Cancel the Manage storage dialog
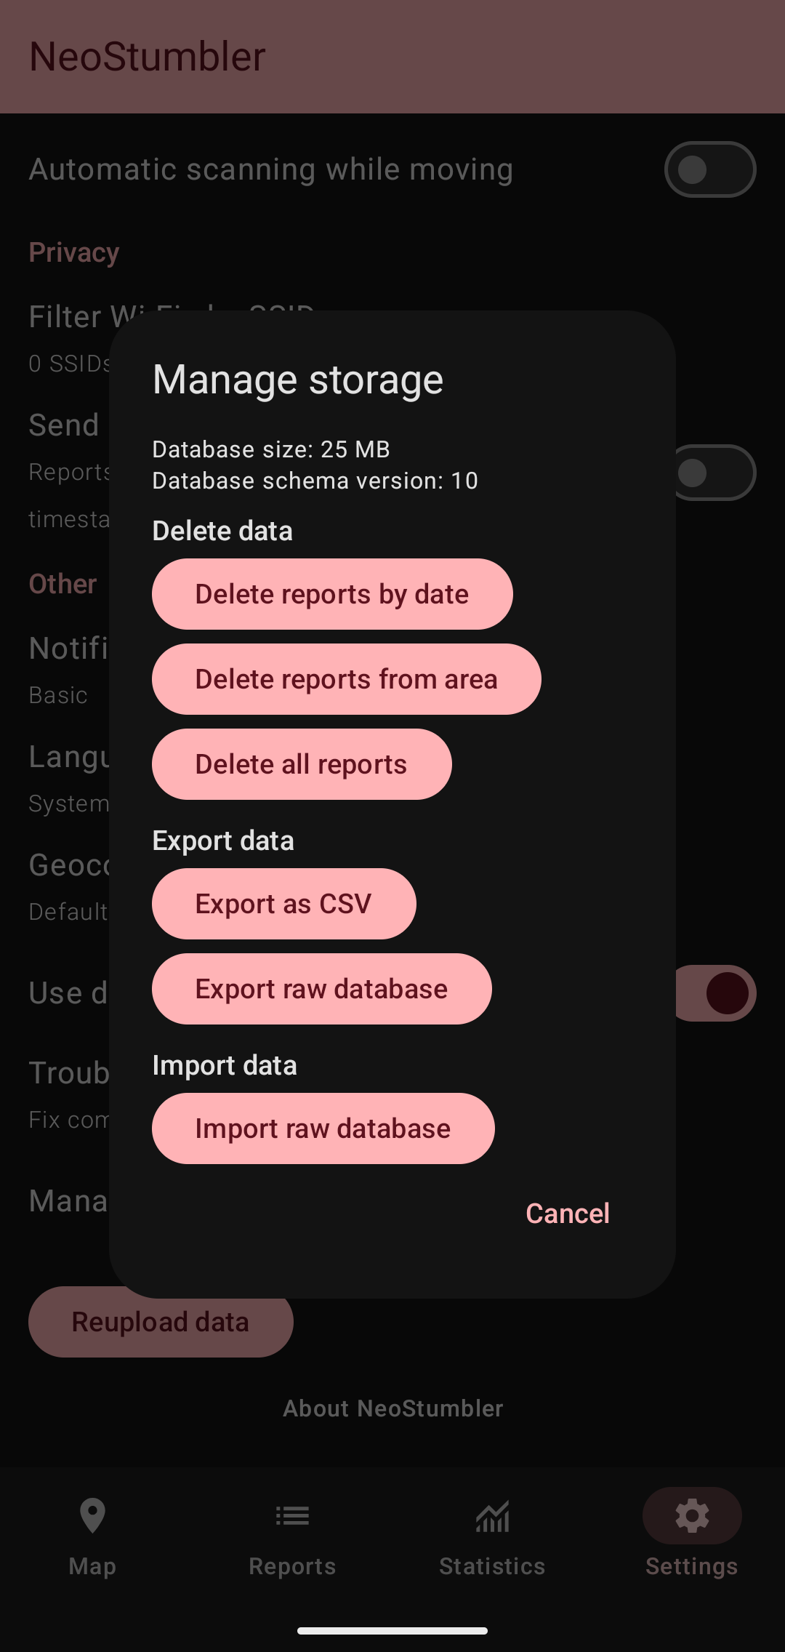785x1652 pixels. [x=568, y=1214]
